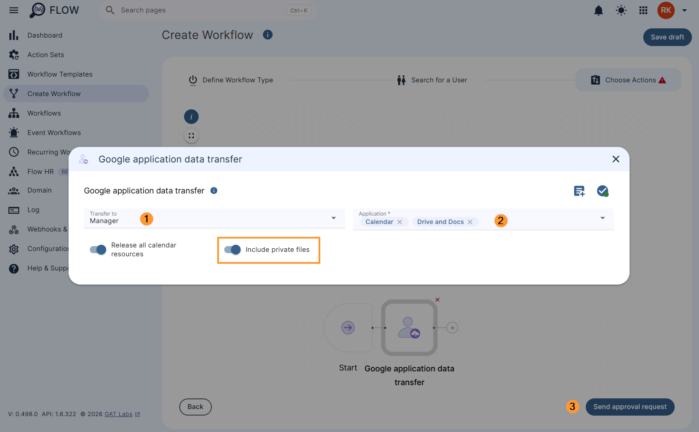Focus the Search pages field
699x432 pixels.
[208, 10]
